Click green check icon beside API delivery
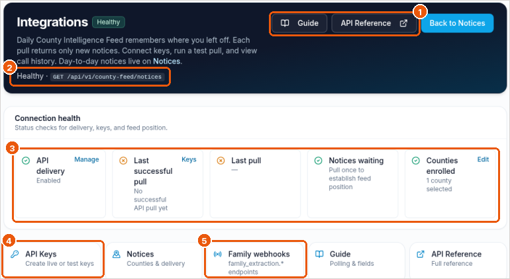 pos(26,161)
